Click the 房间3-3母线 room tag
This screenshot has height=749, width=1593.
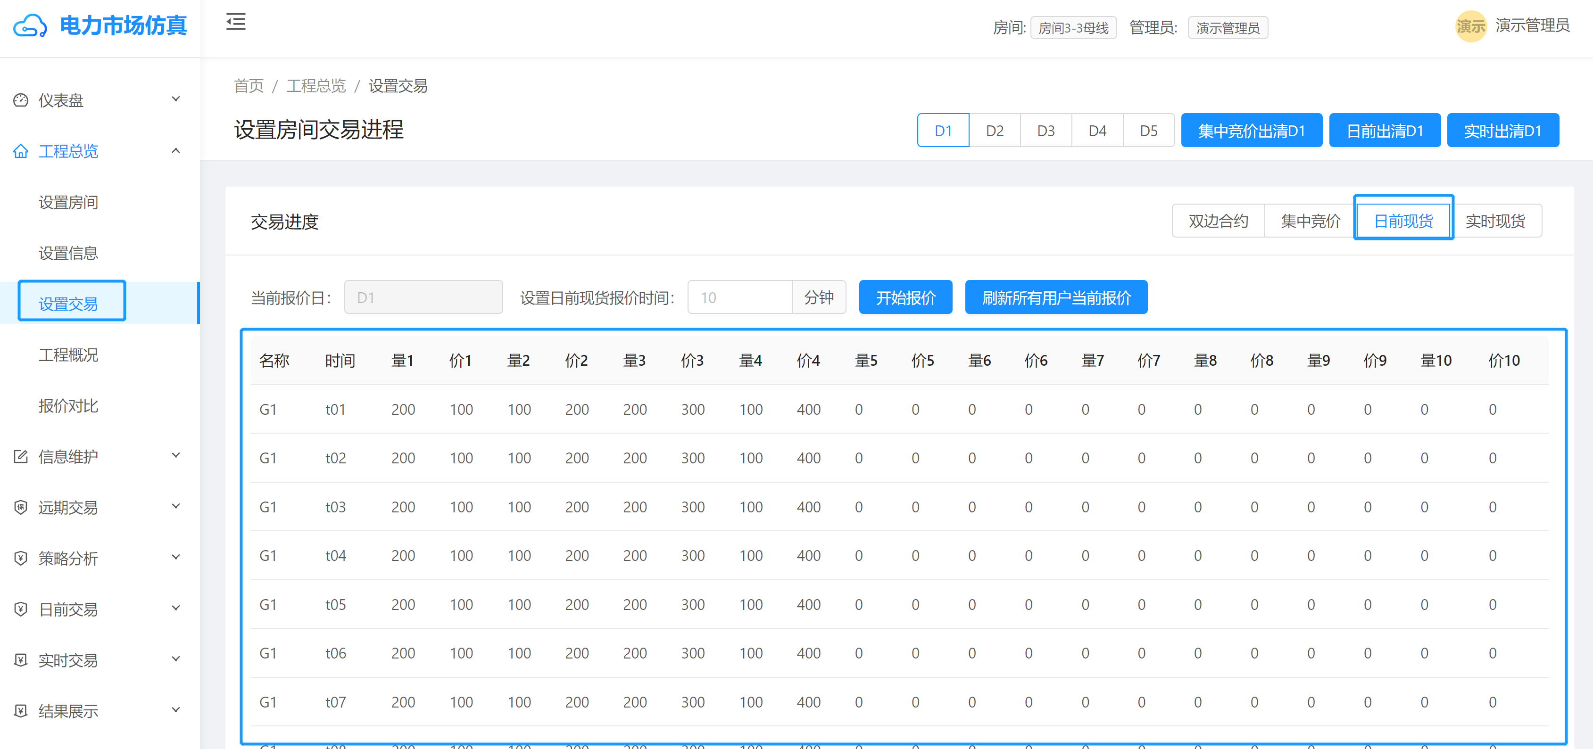tap(1073, 28)
